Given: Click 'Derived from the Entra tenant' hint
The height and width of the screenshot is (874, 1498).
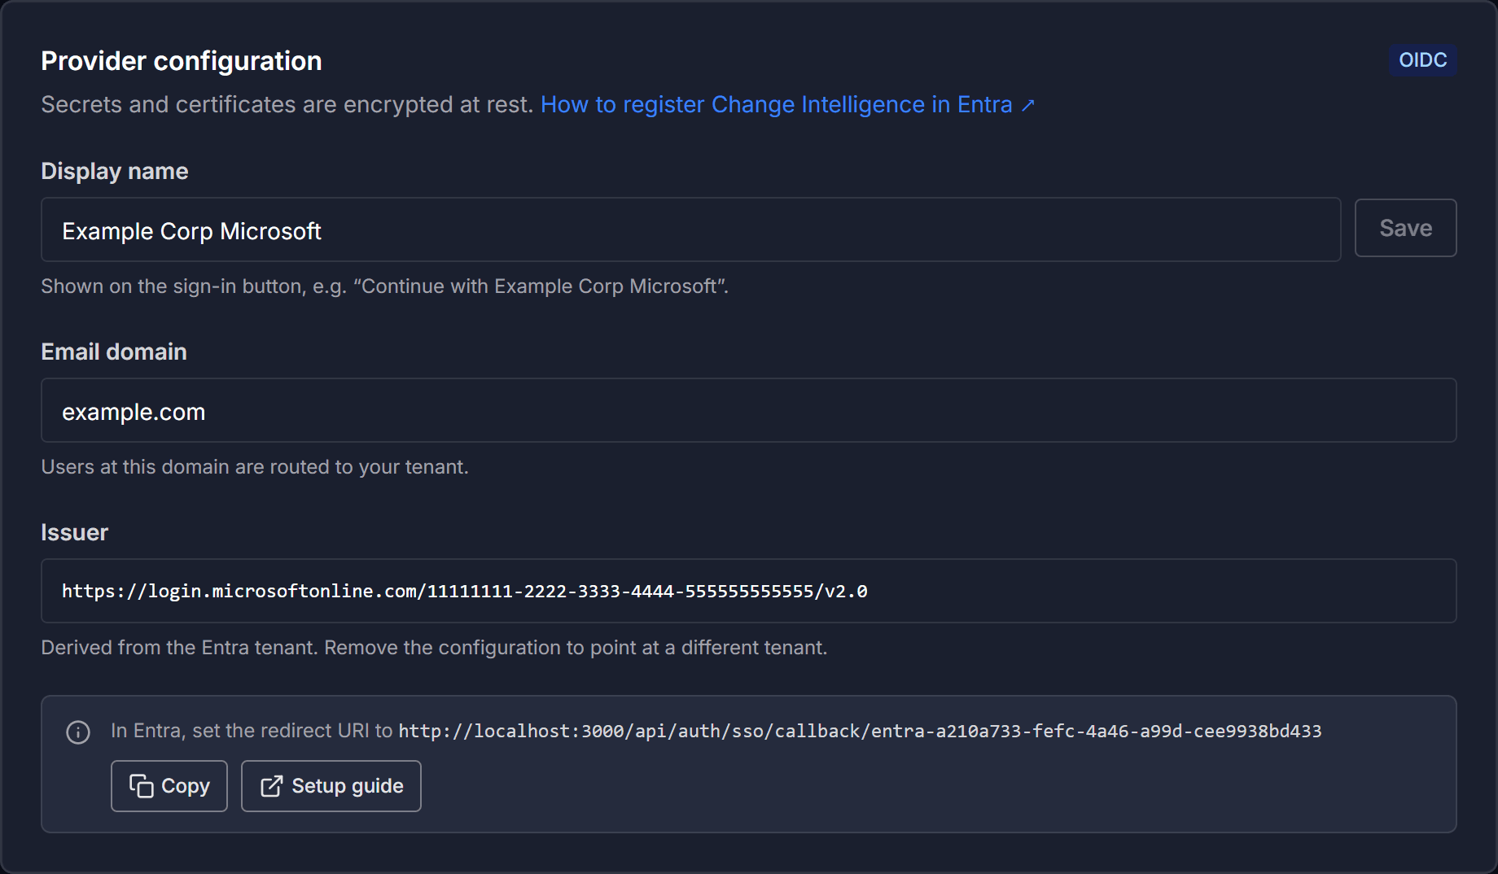Looking at the screenshot, I should click(x=434, y=648).
